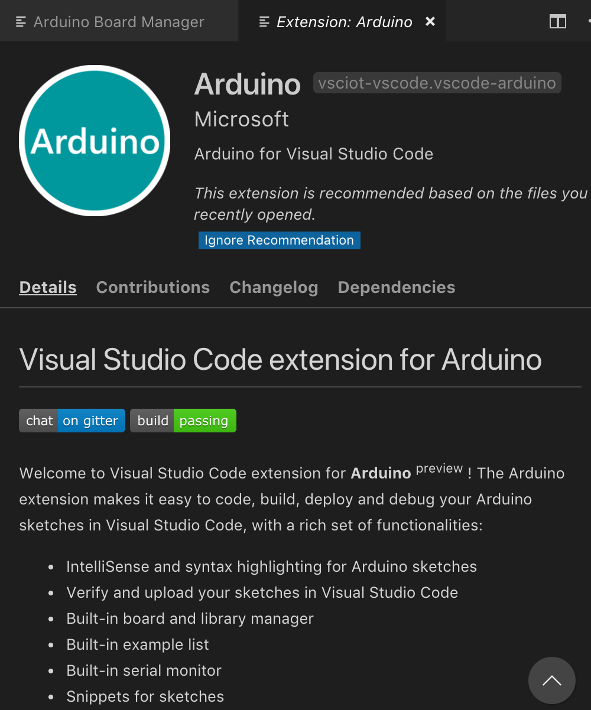Click 'Snippets for sketches' bullet
This screenshot has height=710, width=591.
tap(145, 697)
